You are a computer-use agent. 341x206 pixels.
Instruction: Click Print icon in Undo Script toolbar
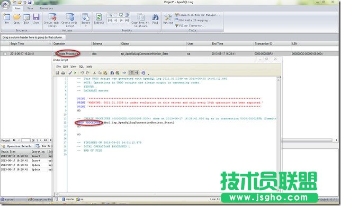63,73
